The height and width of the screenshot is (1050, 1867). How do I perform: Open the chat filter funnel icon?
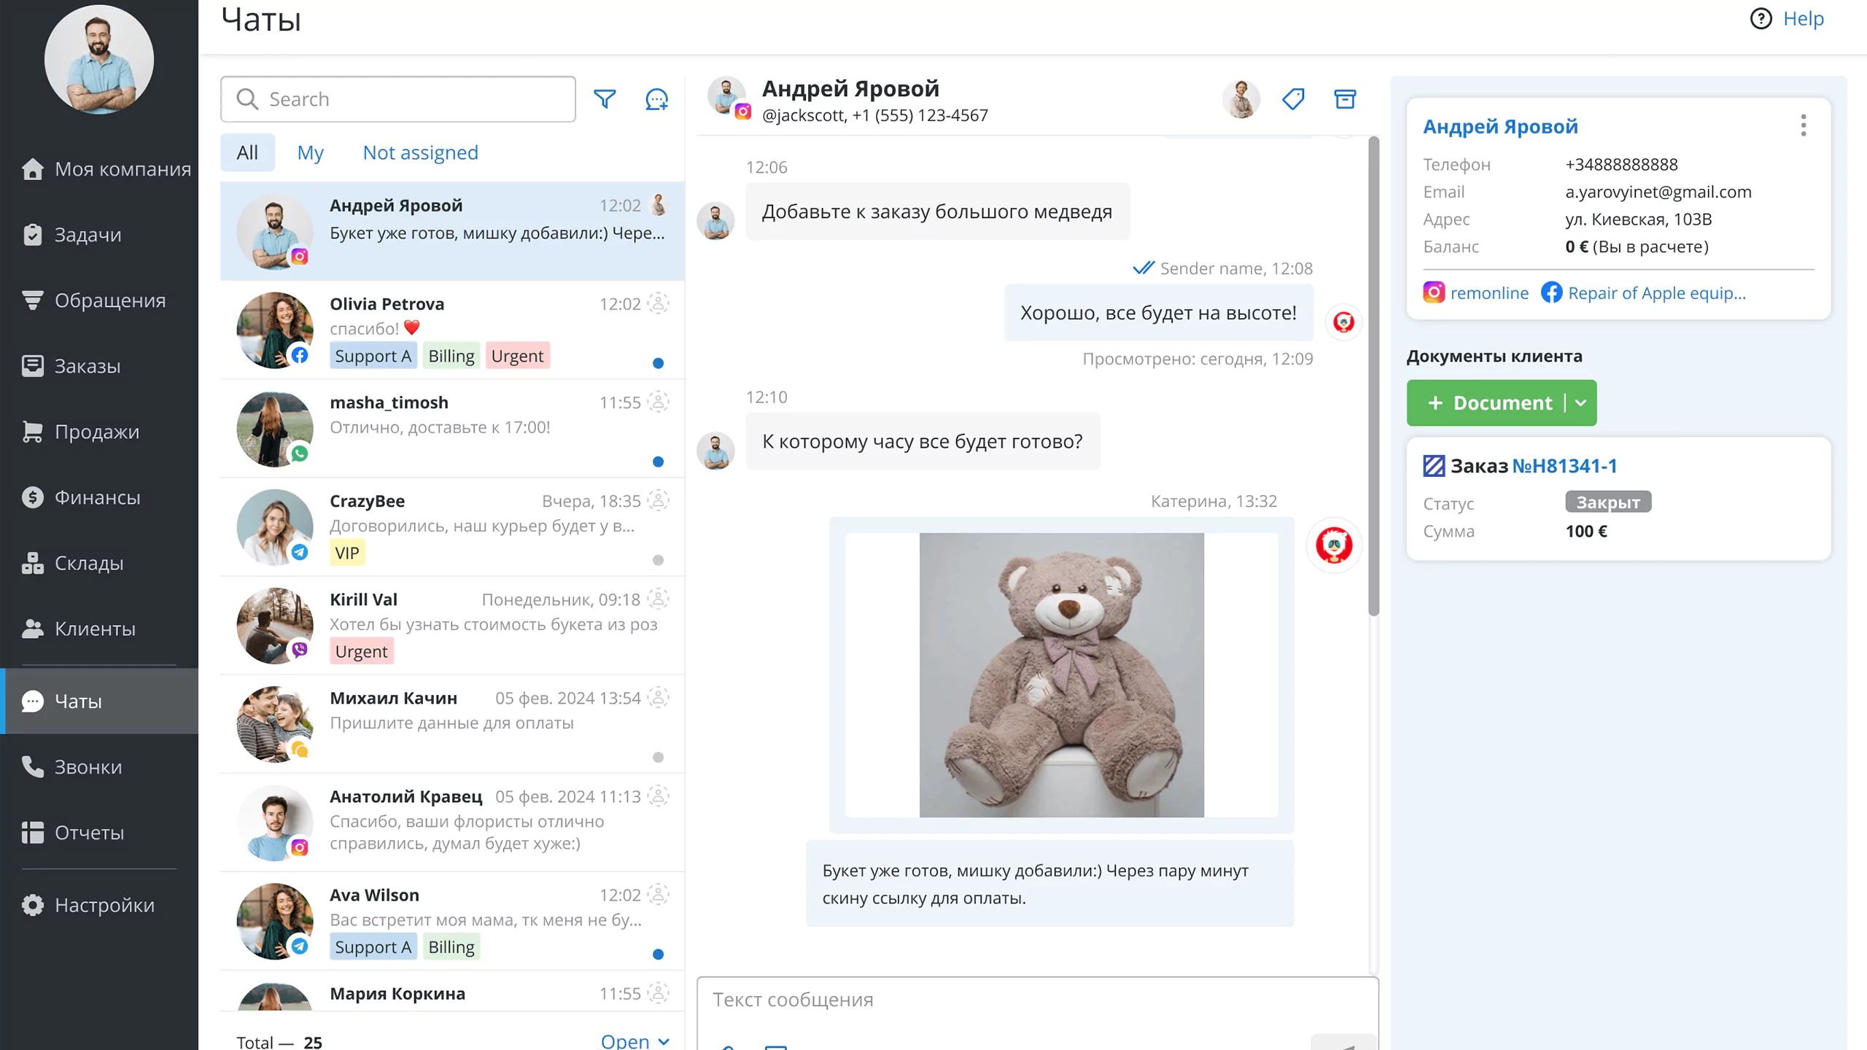(x=605, y=98)
